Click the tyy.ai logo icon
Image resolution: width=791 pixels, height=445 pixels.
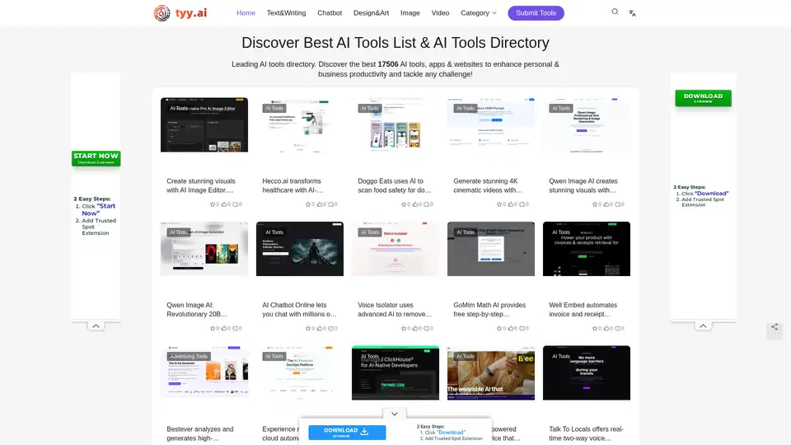point(162,13)
